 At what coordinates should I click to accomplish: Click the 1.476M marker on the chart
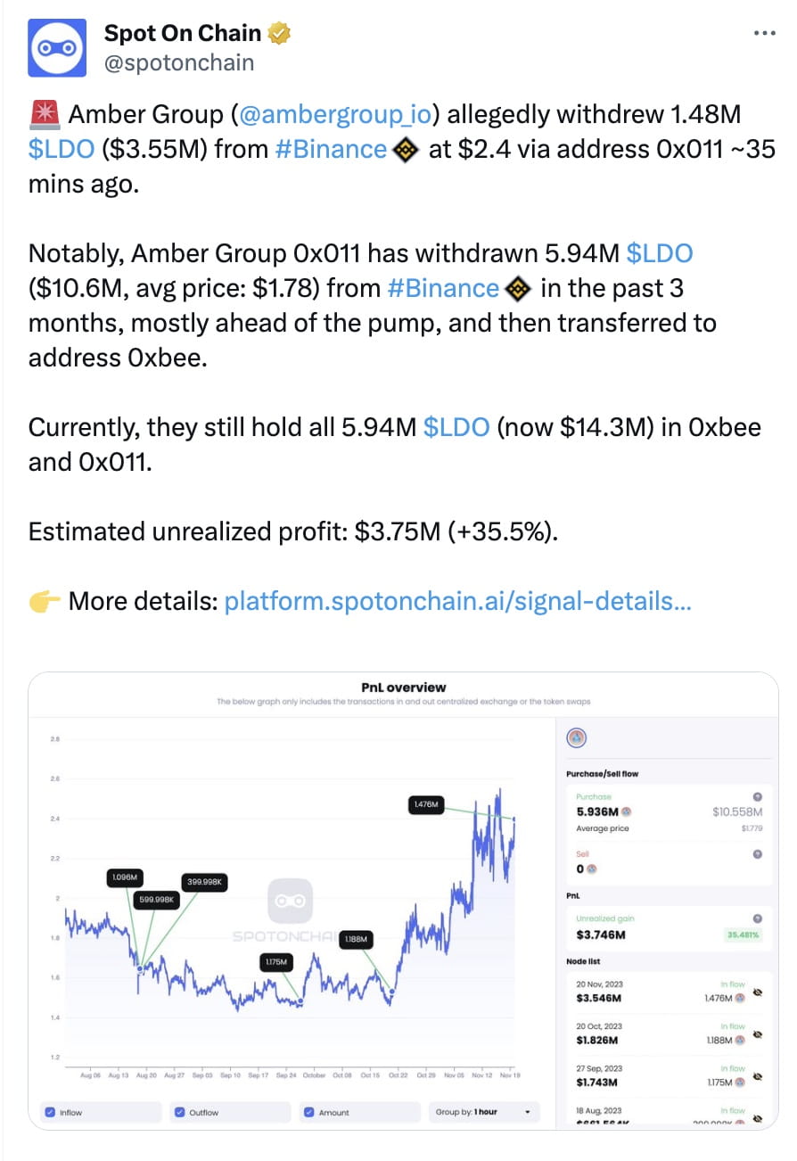425,804
